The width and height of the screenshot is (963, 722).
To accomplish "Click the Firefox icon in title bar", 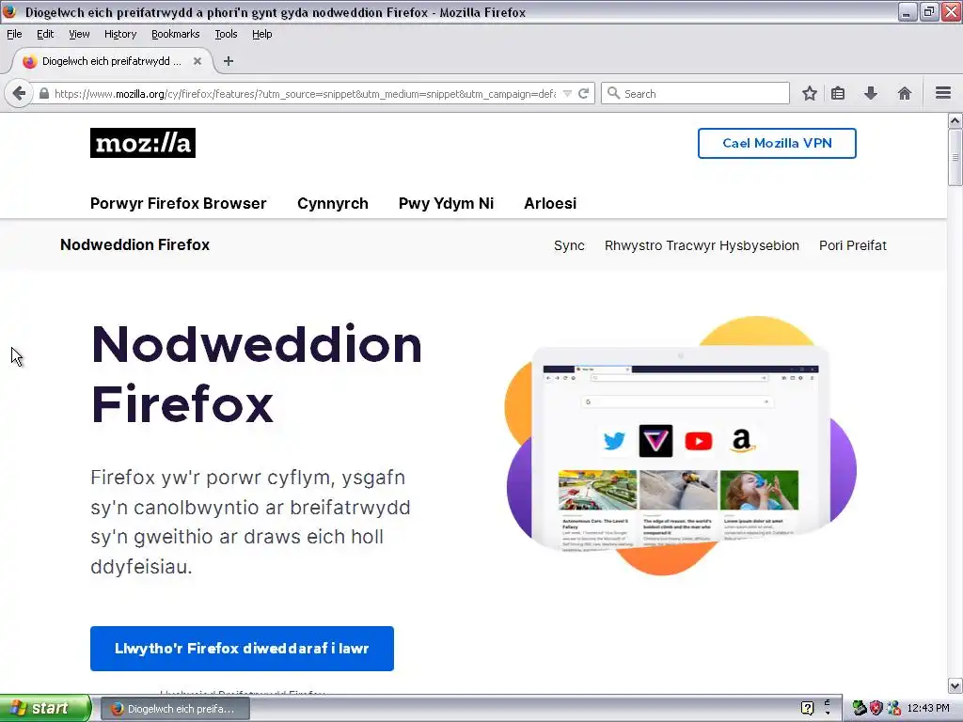I will [9, 11].
